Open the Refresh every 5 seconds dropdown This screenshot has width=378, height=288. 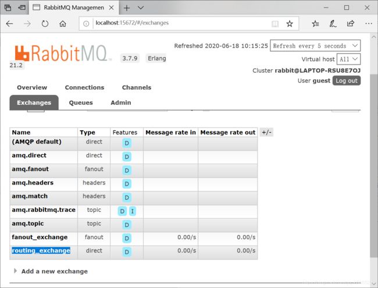(315, 46)
